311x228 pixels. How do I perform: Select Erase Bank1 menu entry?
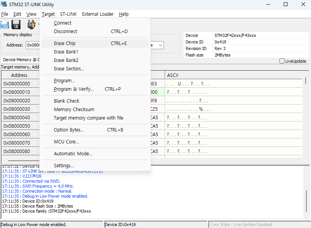coord(95,52)
